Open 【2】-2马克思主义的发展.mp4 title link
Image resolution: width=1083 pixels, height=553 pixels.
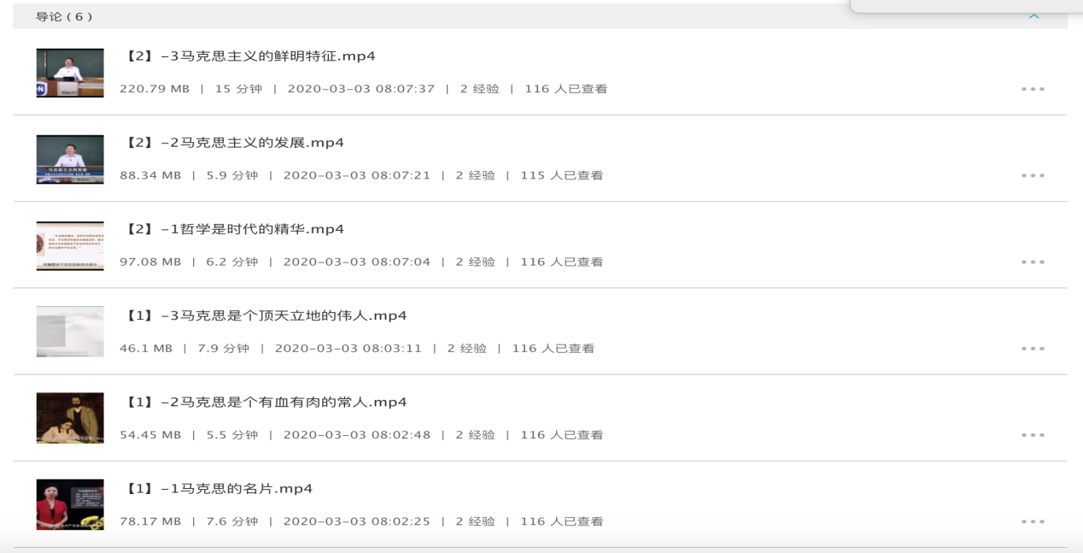click(x=235, y=143)
